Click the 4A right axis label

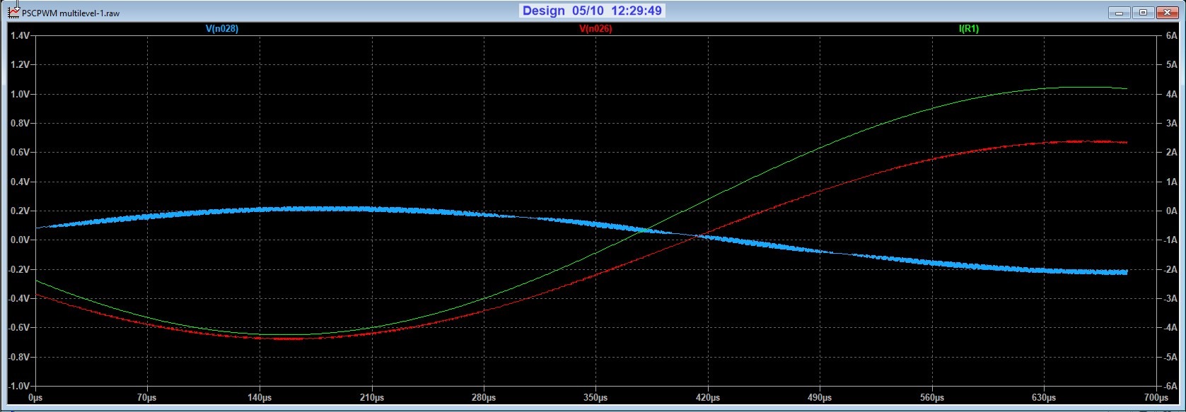(1171, 94)
